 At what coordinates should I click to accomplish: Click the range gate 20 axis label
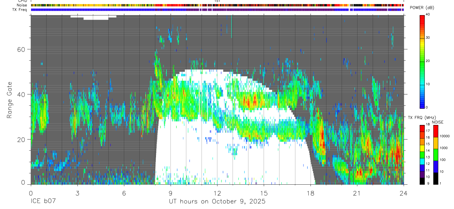21,140
